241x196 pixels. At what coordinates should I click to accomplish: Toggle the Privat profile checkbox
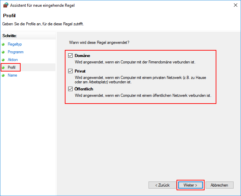(71, 71)
